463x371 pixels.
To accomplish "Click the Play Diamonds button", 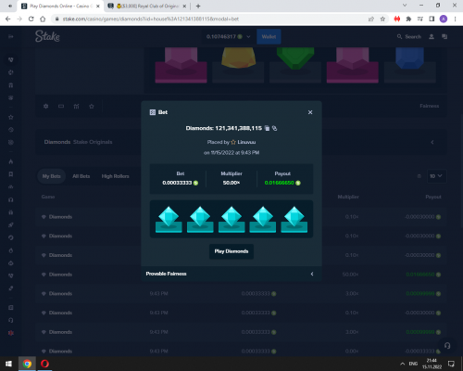I will coord(231,251).
